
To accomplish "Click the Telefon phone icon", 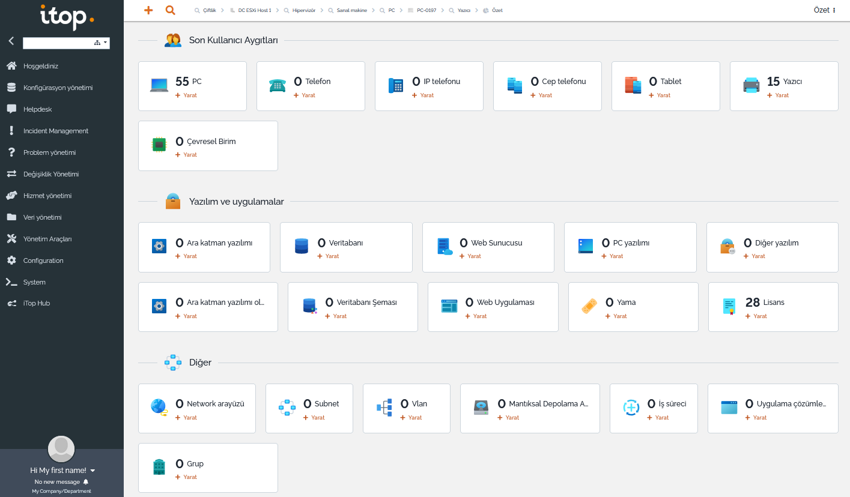I will point(278,85).
